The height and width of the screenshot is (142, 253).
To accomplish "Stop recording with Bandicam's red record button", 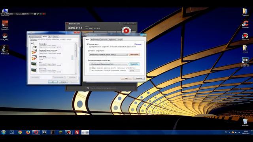I will 126,31.
